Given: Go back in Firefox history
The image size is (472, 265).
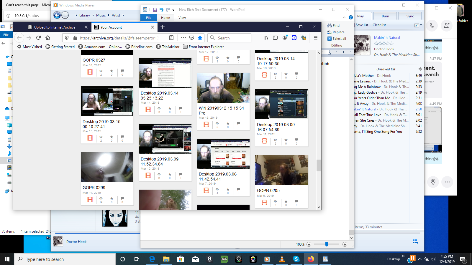Looking at the screenshot, I should [x=19, y=38].
